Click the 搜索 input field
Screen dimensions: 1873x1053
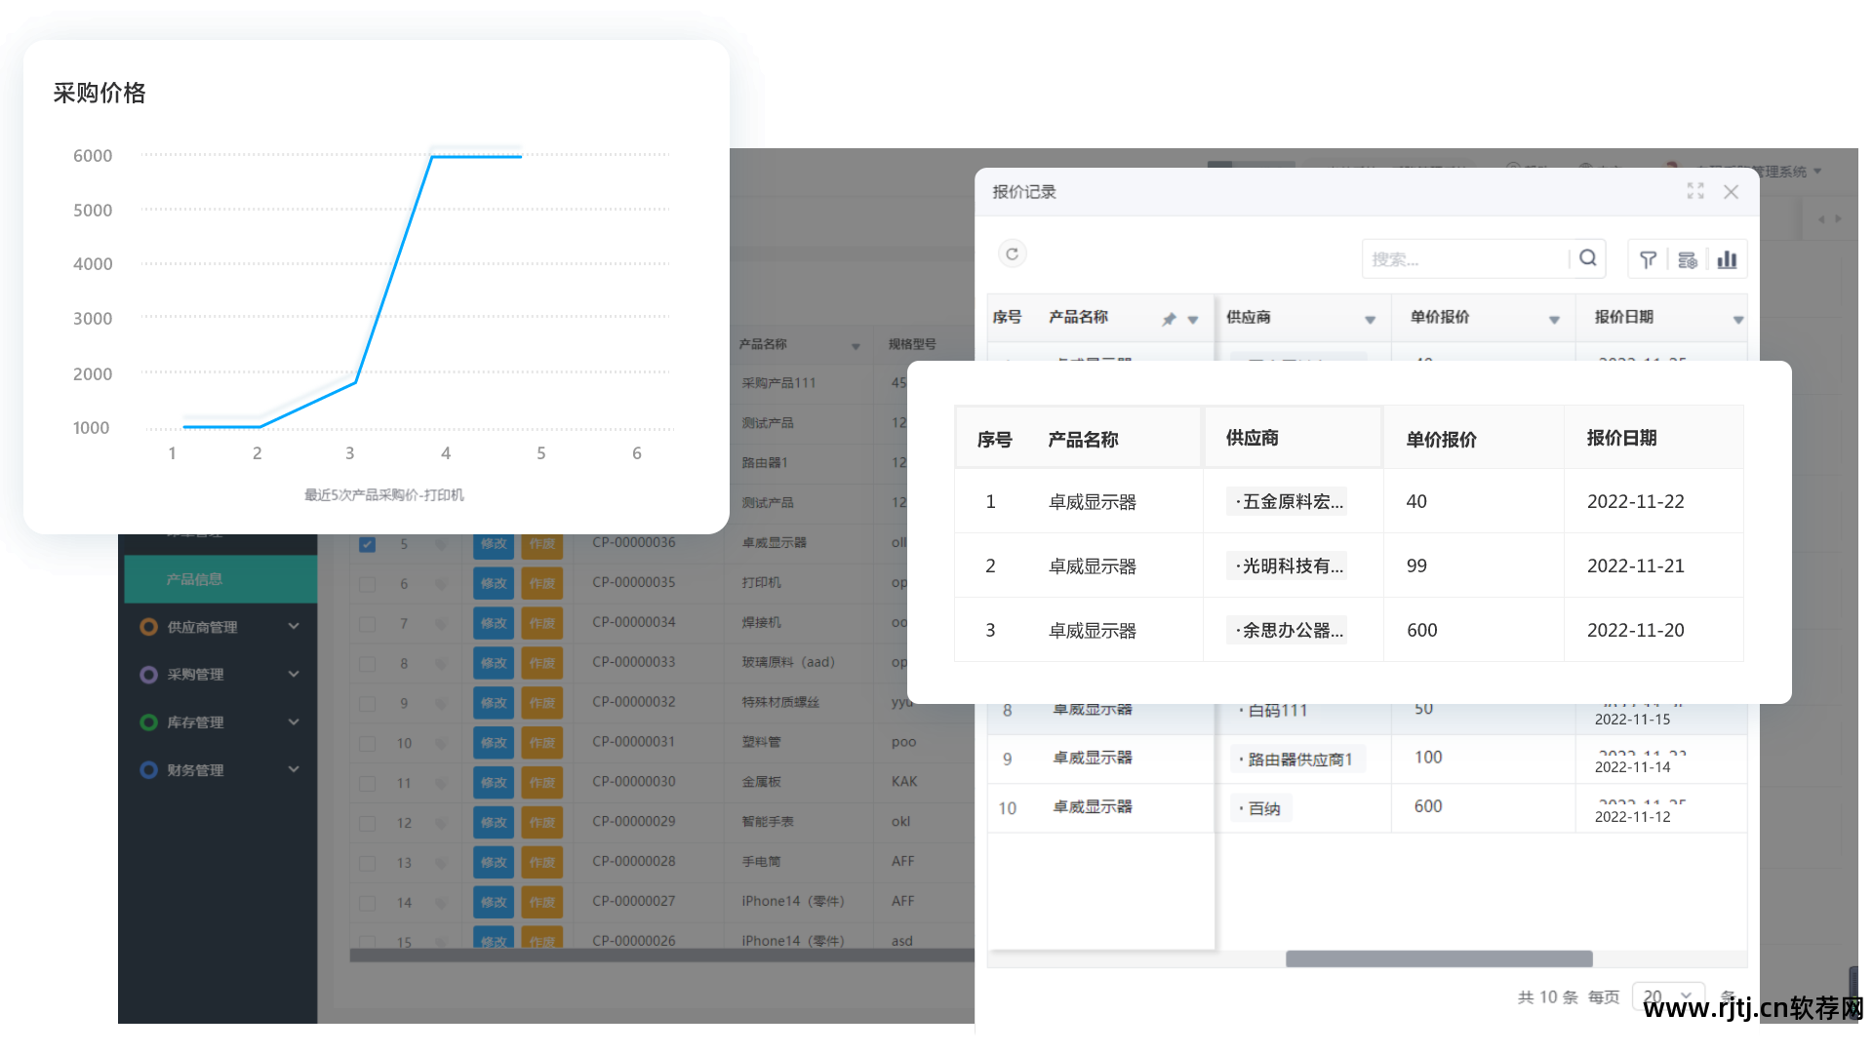(1465, 259)
